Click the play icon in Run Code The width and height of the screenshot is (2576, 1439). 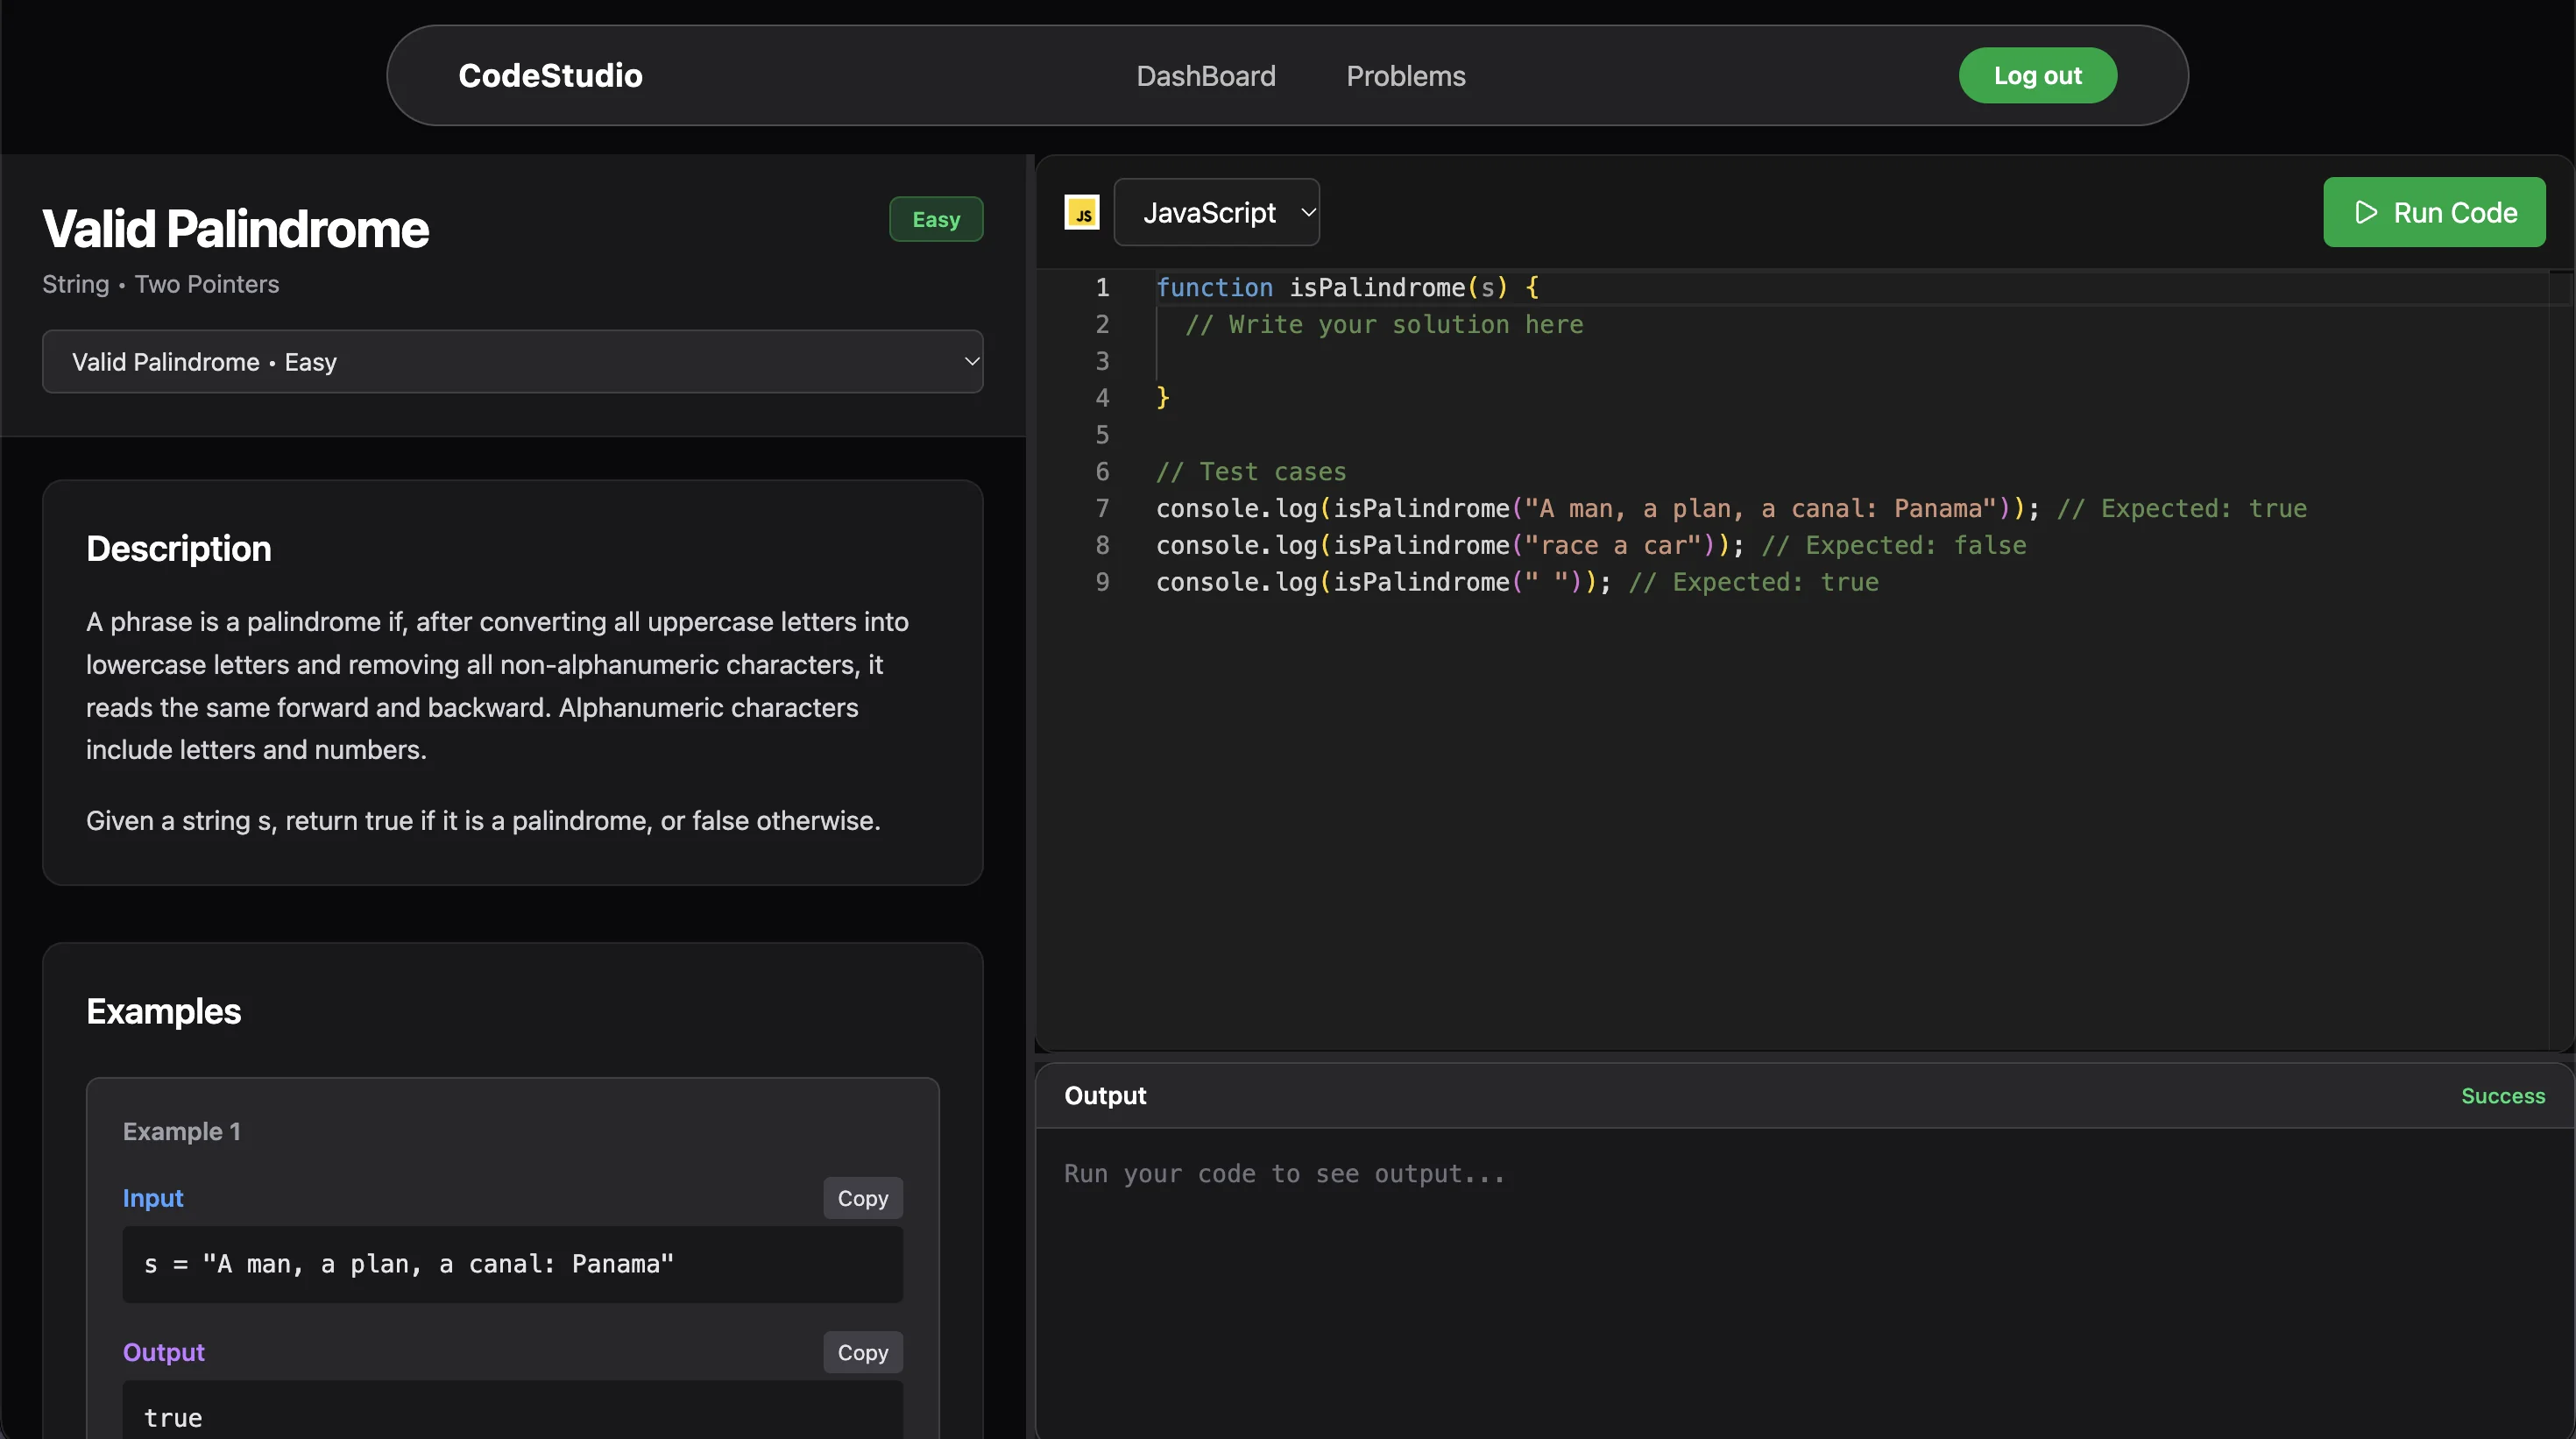click(x=2366, y=212)
